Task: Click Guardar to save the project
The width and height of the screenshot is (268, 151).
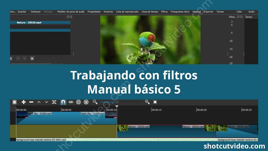Action: click(x=22, y=12)
